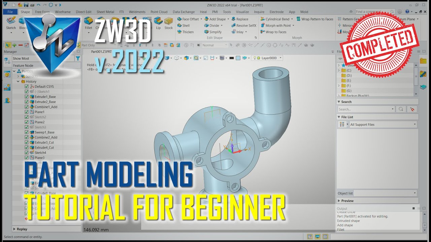Apply the Face Offset command

pyautogui.click(x=188, y=19)
